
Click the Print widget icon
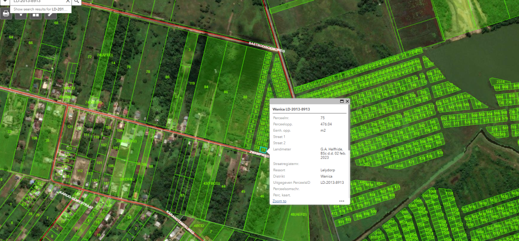tap(6, 14)
